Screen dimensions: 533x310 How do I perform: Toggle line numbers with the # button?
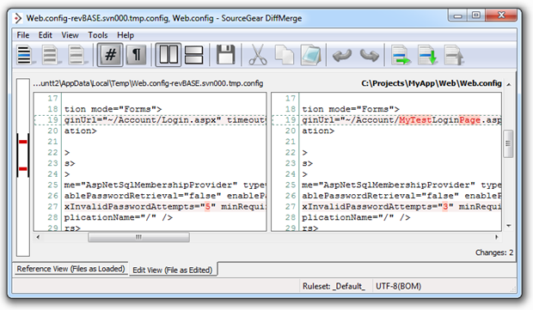[x=110, y=55]
